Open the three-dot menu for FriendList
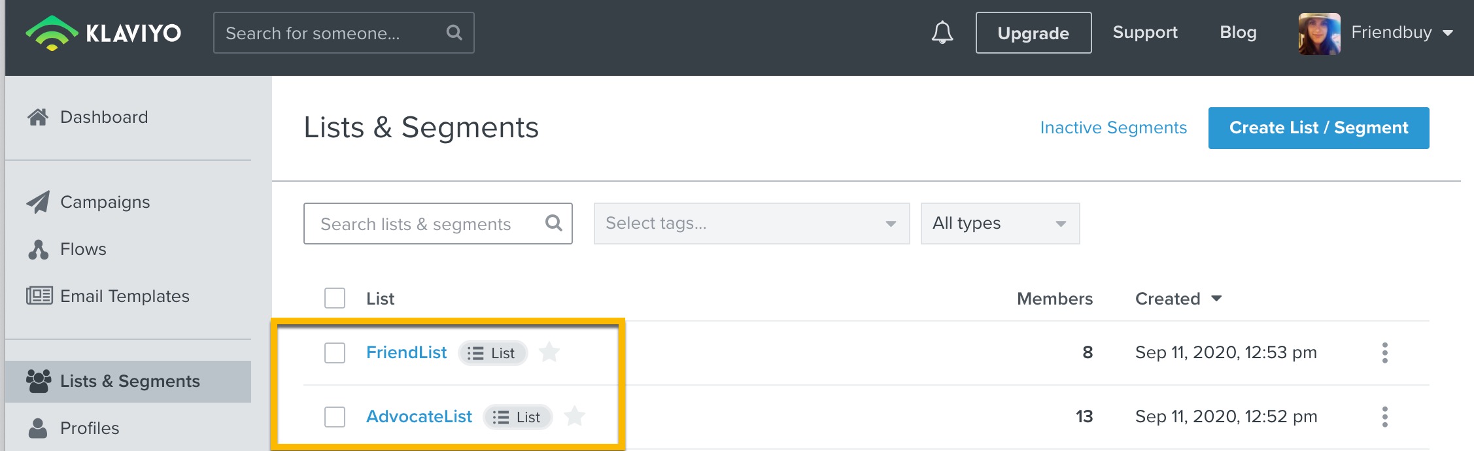The width and height of the screenshot is (1474, 451). 1384,352
